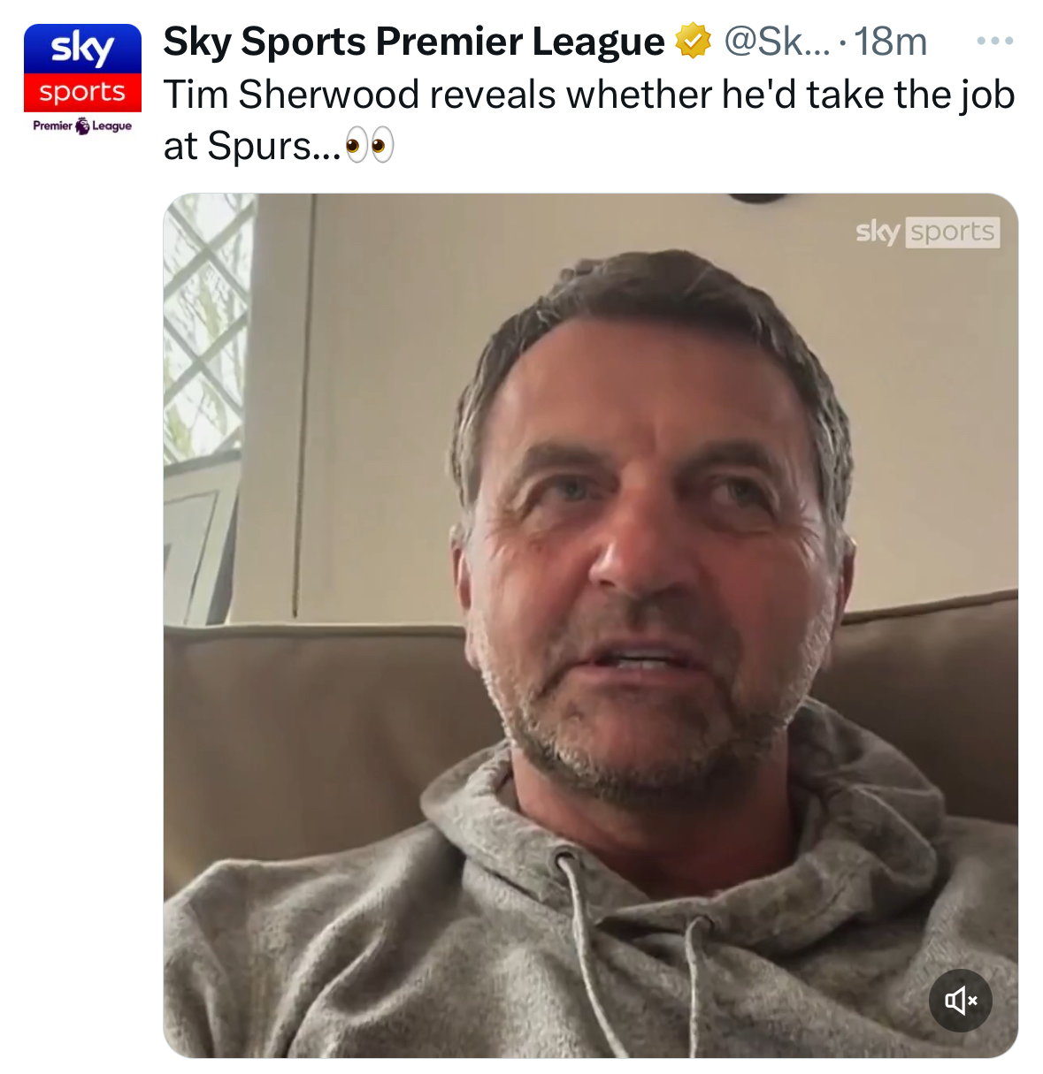
Task: Click the leaning picture frame in video
Action: [x=202, y=544]
